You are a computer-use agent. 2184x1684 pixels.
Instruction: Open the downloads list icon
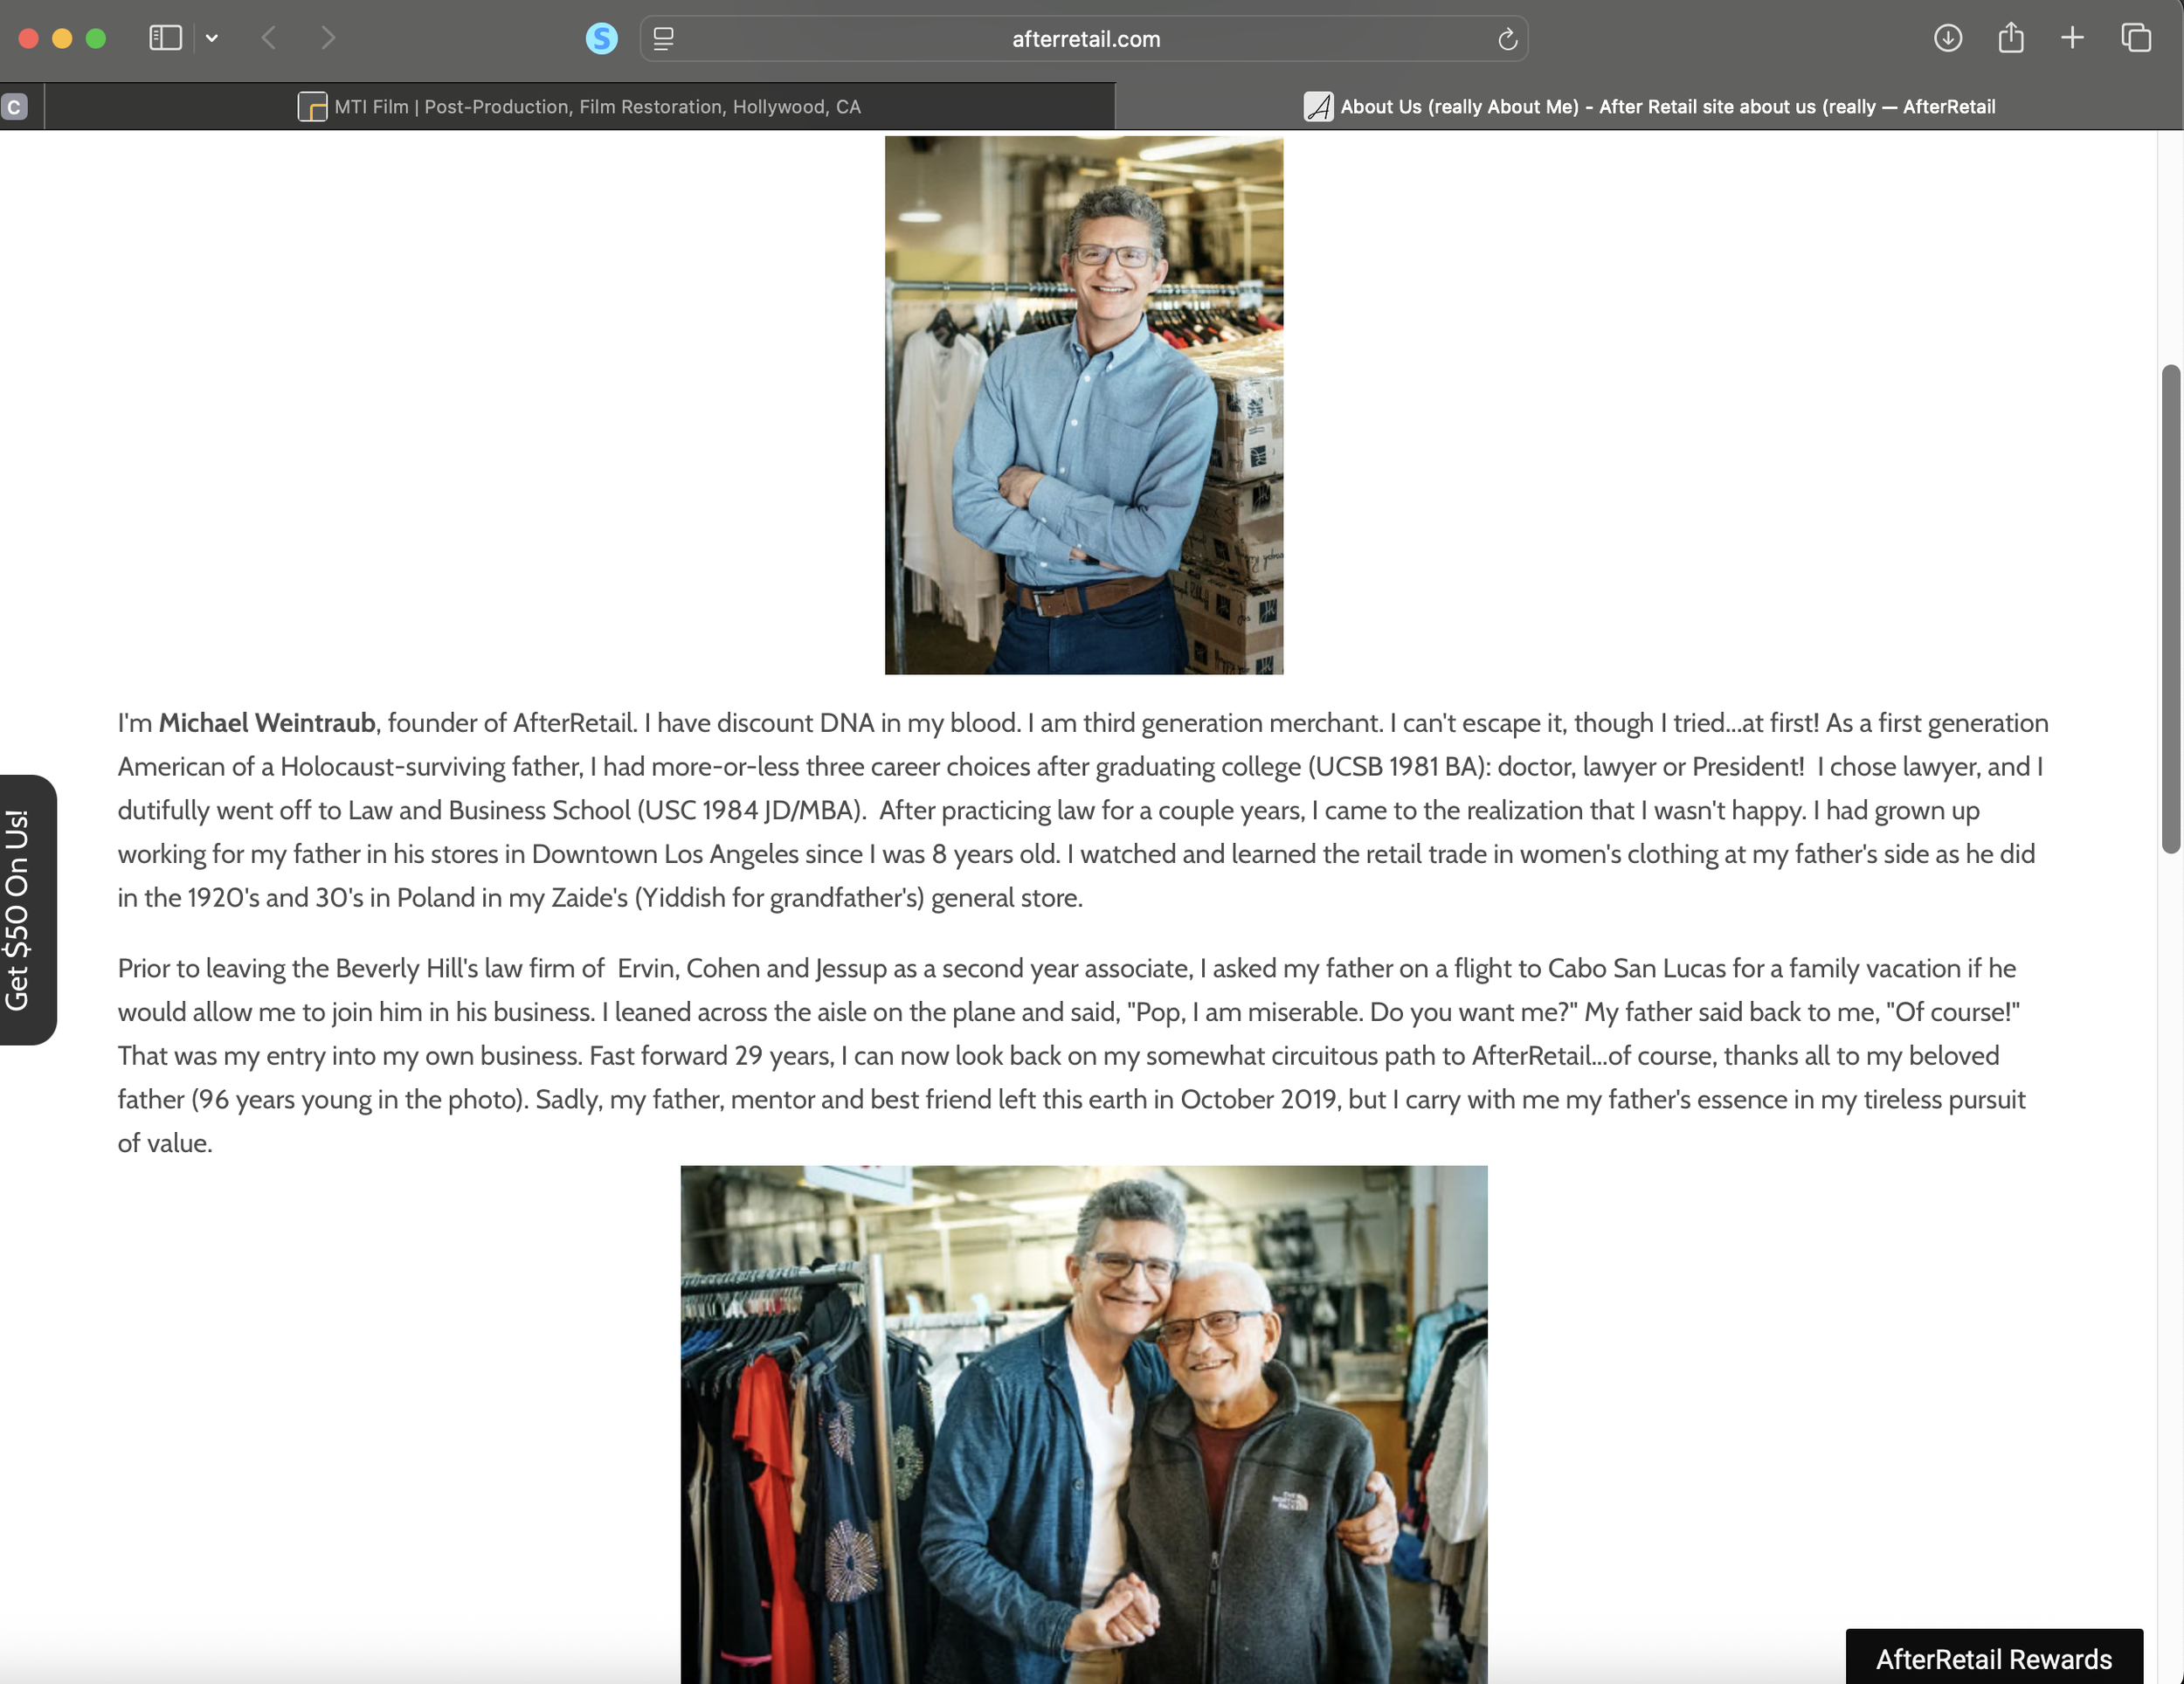tap(1948, 38)
